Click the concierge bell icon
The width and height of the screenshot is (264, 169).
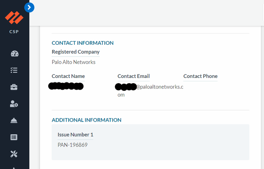(x=14, y=120)
